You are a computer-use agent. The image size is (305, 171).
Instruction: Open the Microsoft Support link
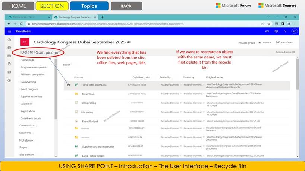tap(277, 6)
